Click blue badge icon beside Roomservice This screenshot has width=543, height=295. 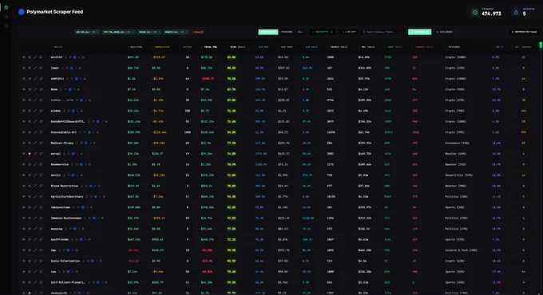coord(81,164)
